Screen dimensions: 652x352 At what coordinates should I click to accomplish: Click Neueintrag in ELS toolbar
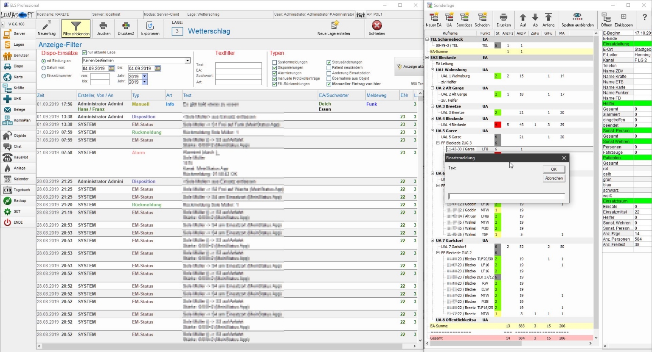(x=46, y=28)
